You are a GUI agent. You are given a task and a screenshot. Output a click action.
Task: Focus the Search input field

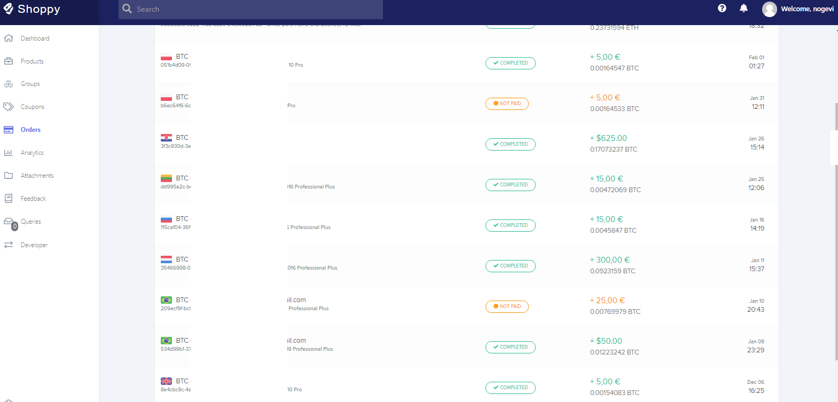[x=250, y=9]
